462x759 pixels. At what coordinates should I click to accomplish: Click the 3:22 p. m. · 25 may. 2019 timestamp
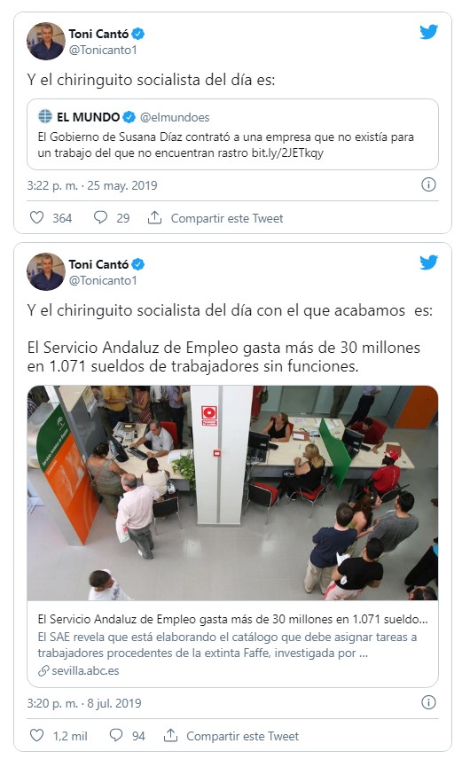pos(92,185)
